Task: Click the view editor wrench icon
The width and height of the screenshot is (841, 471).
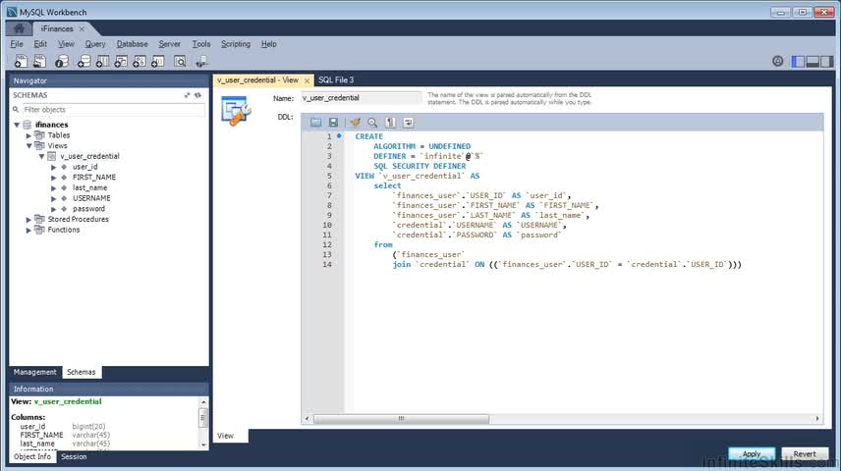Action: (236, 110)
